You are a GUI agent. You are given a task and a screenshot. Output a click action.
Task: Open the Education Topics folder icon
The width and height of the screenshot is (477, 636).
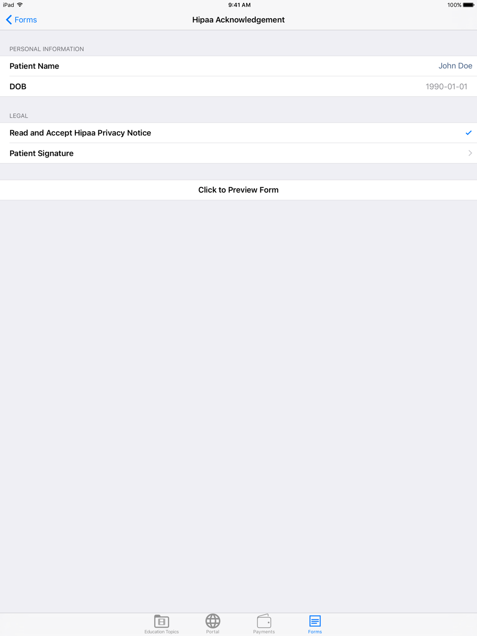(162, 621)
